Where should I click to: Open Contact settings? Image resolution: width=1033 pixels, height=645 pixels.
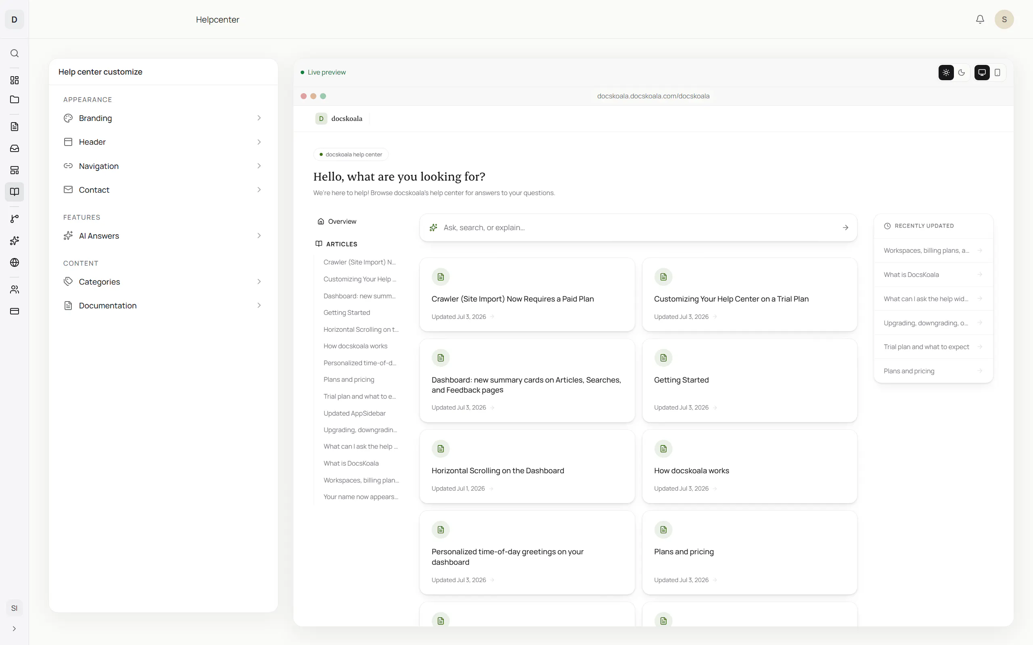click(x=163, y=190)
